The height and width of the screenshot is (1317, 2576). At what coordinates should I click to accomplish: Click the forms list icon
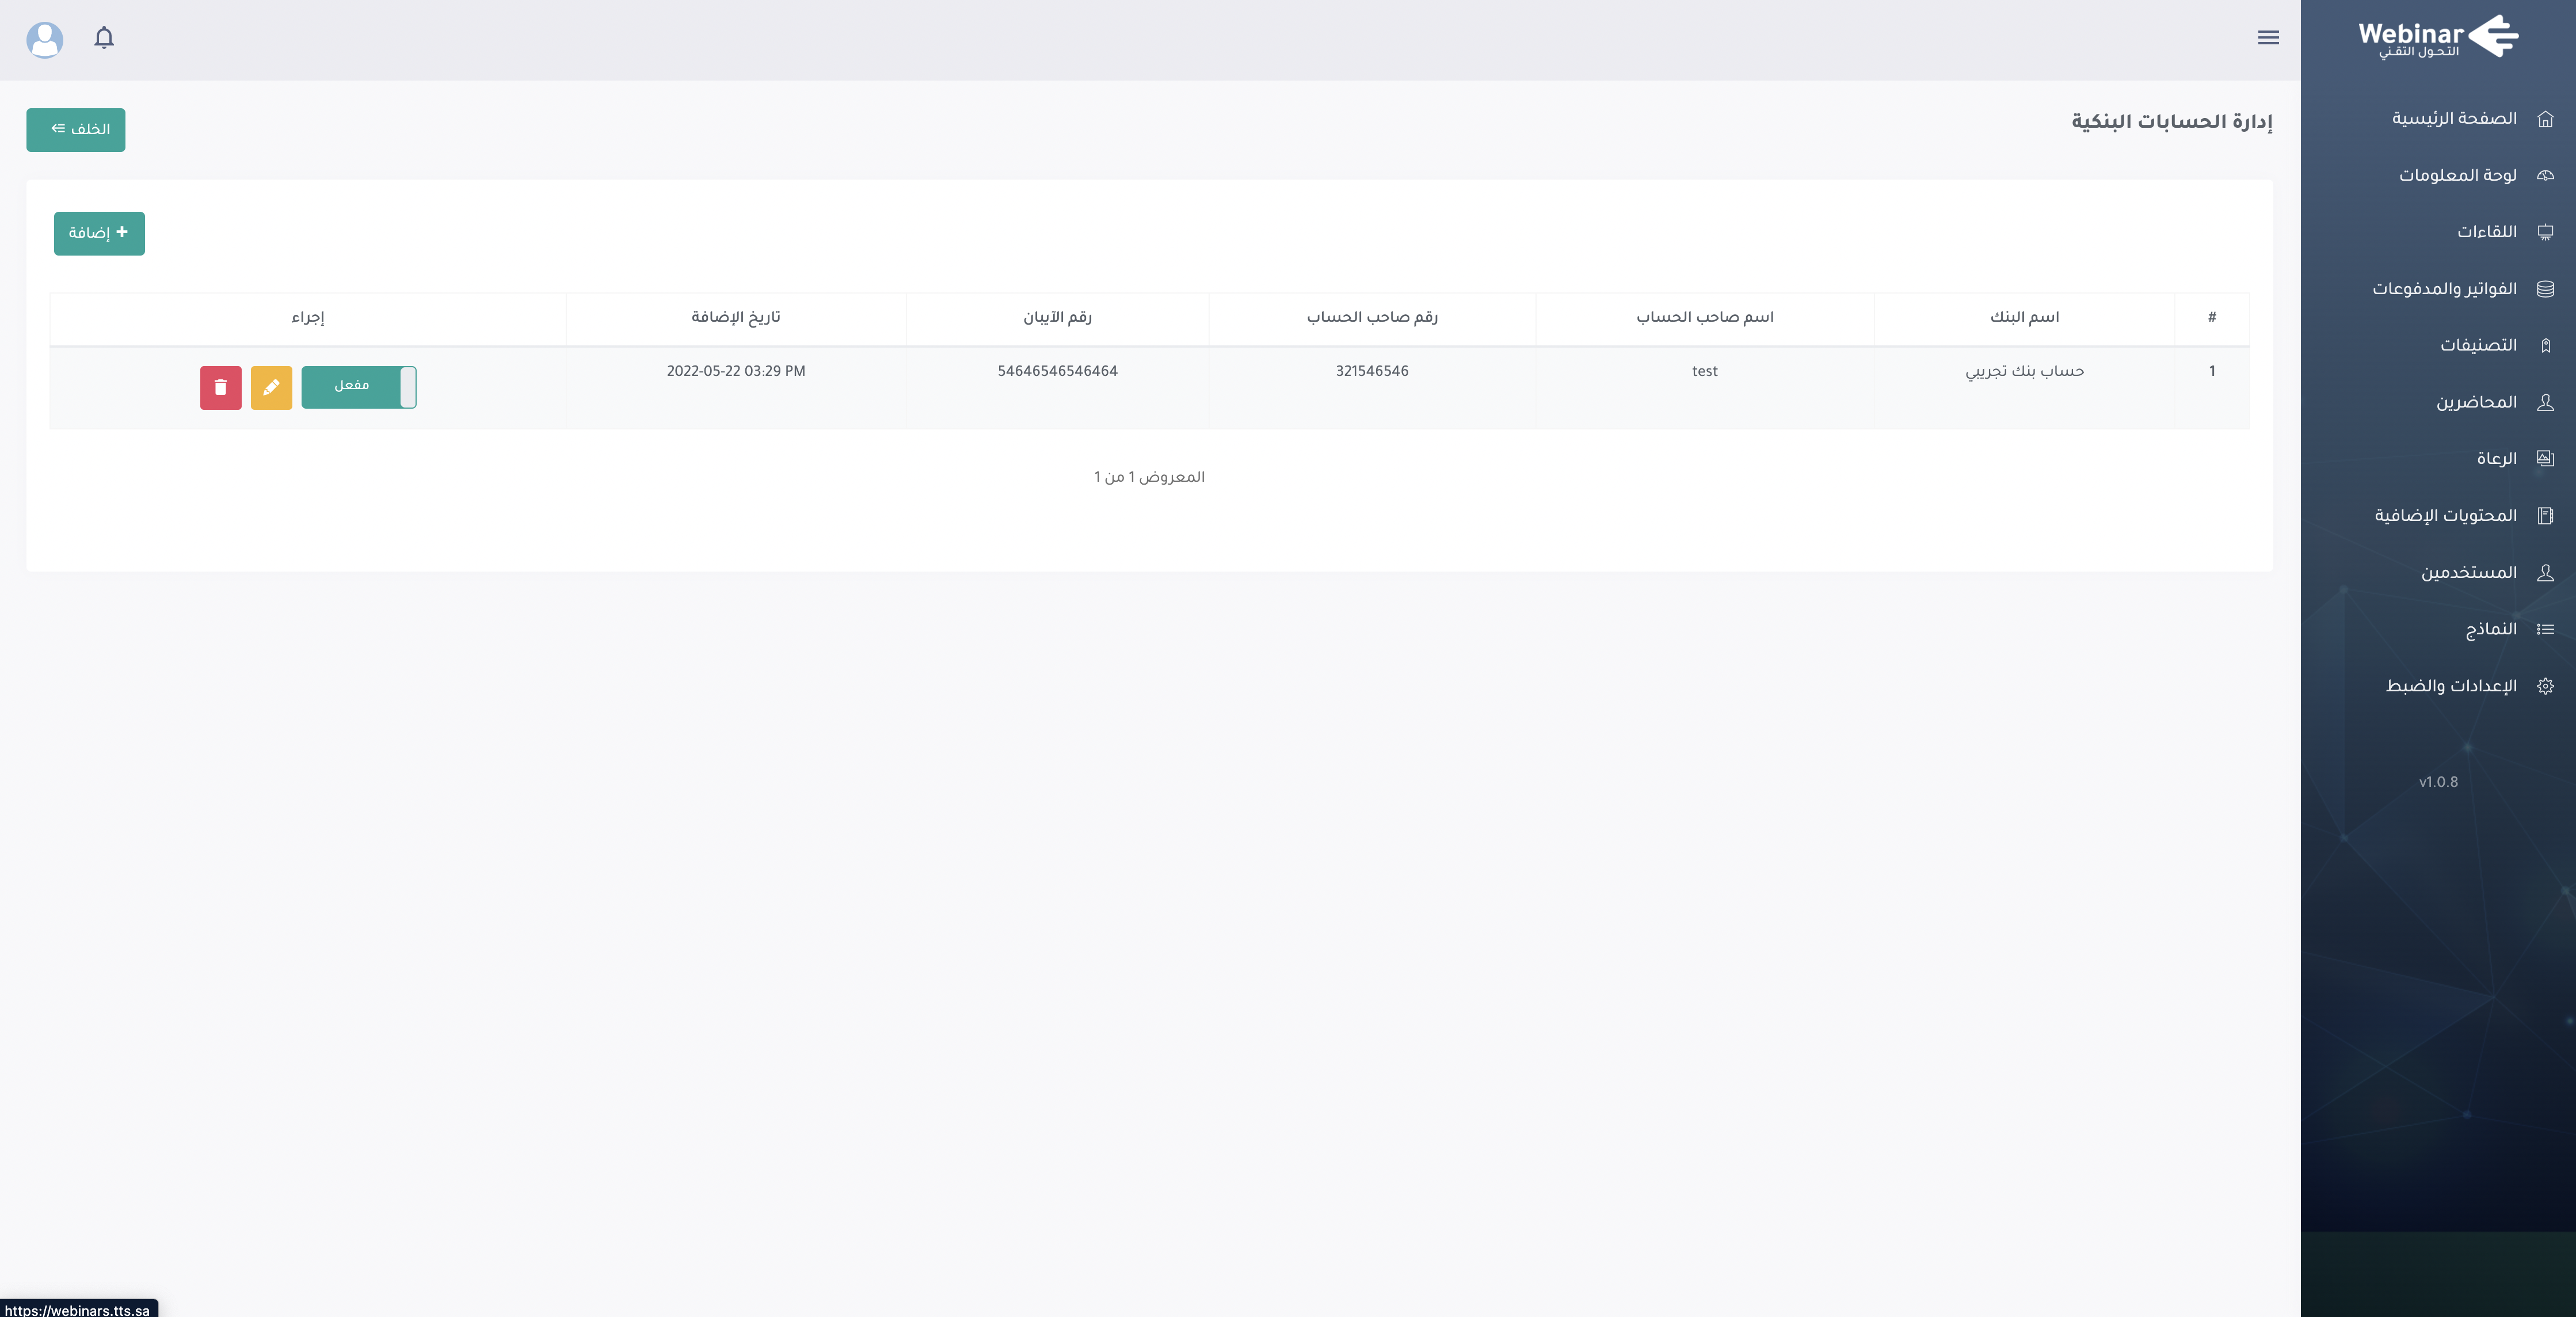click(x=2546, y=629)
